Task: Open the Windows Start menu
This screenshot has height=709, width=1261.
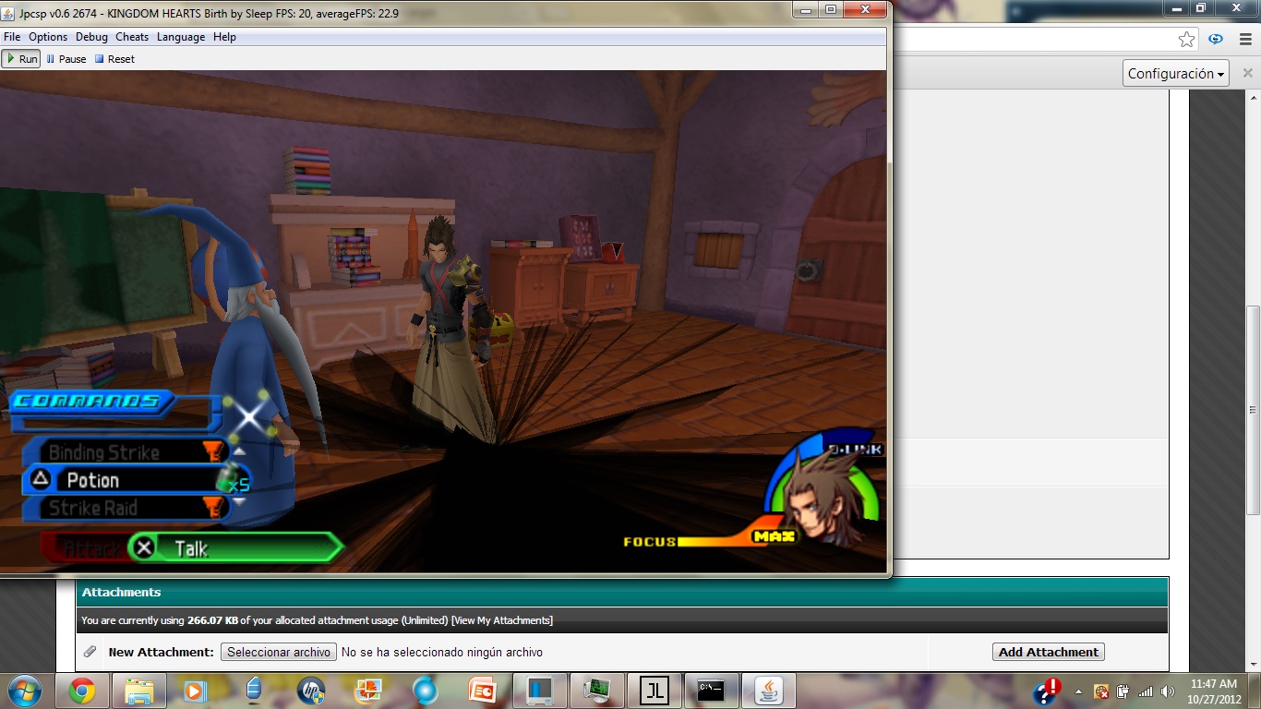Action: tap(24, 691)
